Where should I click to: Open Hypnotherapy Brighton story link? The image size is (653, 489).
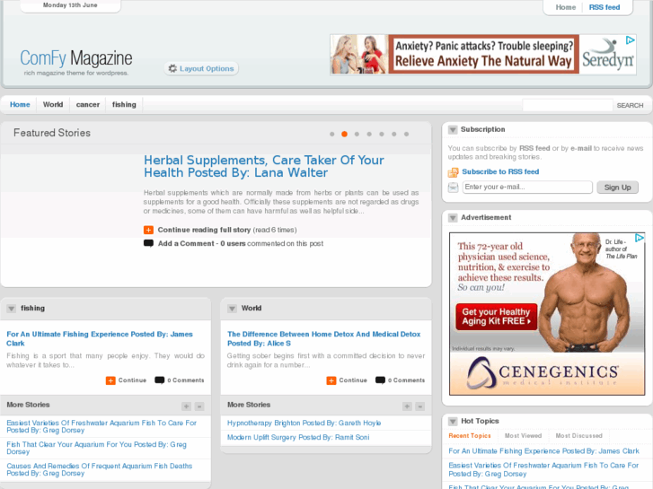coord(304,423)
